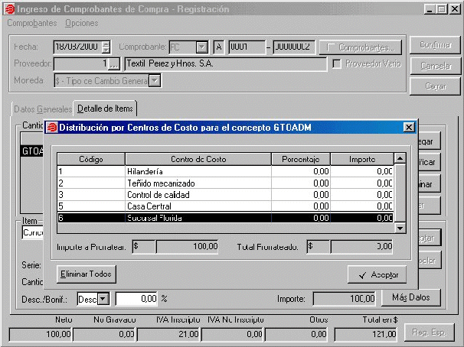Toggle the Proveedor Vario checkbox
Image resolution: width=464 pixels, height=347 pixels.
[336, 63]
